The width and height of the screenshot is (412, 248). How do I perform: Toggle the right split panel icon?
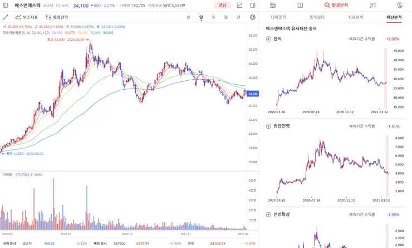[253, 5]
